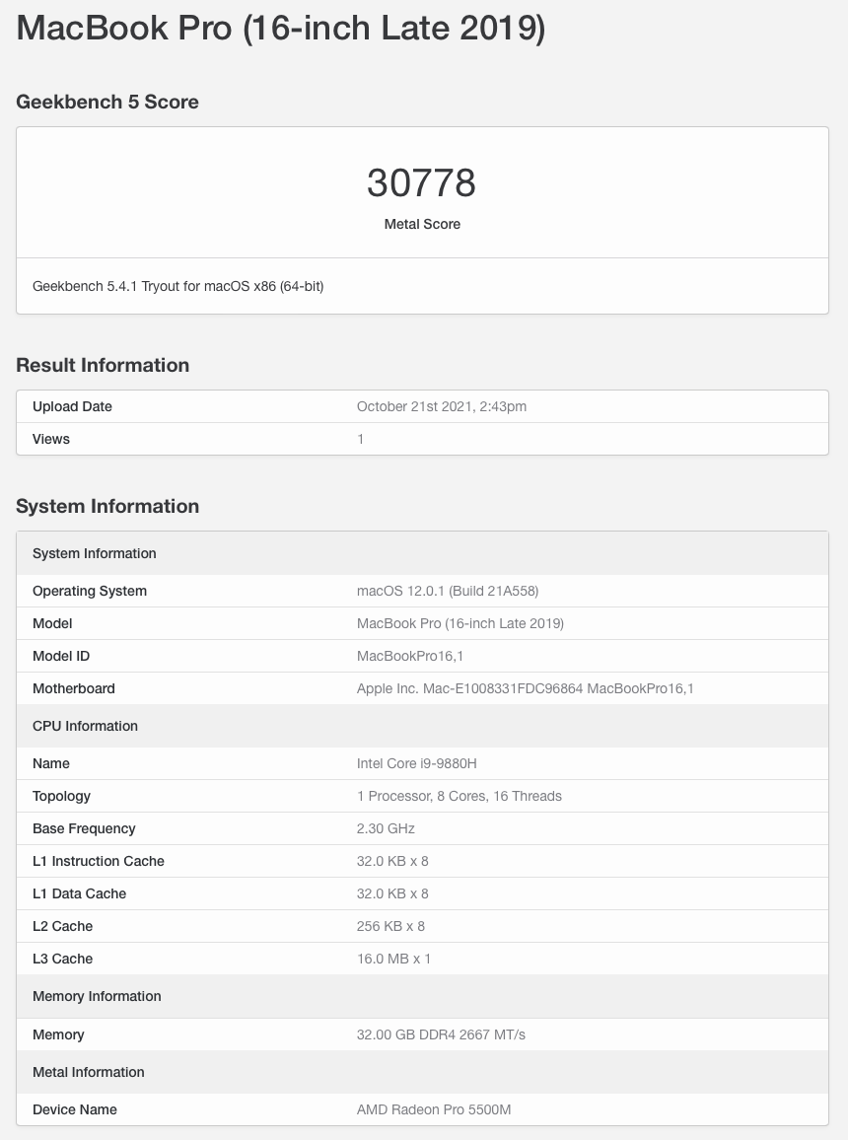Click the Metal Information header row

pyautogui.click(x=422, y=1072)
